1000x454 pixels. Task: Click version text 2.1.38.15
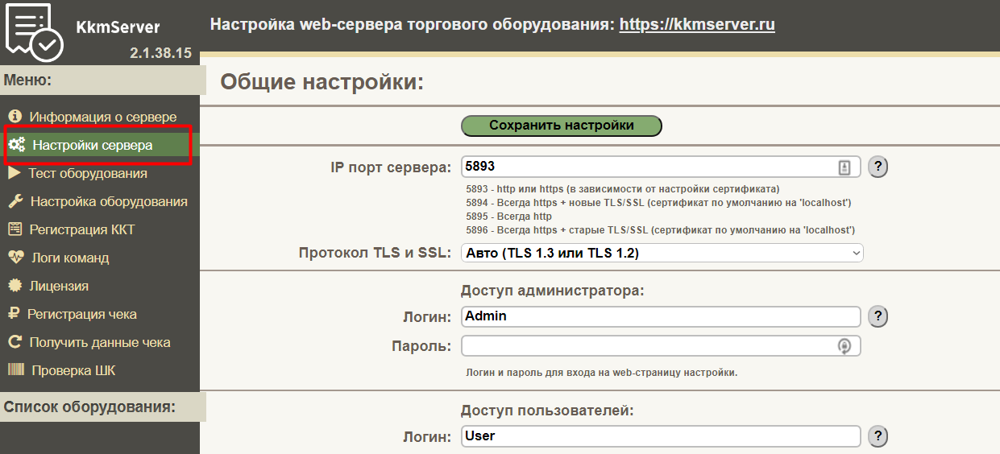point(160,53)
